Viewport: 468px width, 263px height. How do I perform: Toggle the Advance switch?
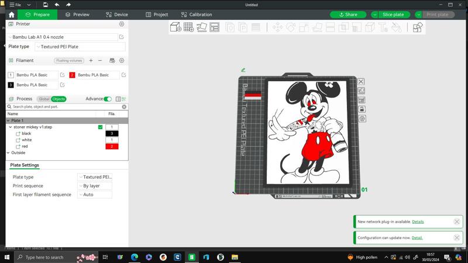click(108, 99)
